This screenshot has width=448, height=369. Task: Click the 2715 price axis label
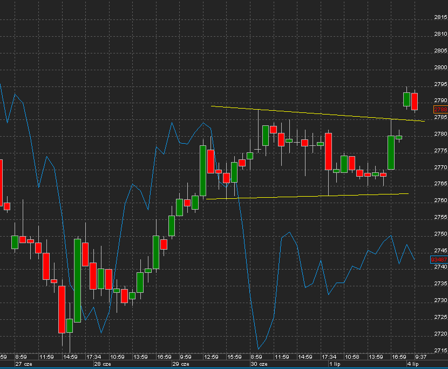point(440,351)
